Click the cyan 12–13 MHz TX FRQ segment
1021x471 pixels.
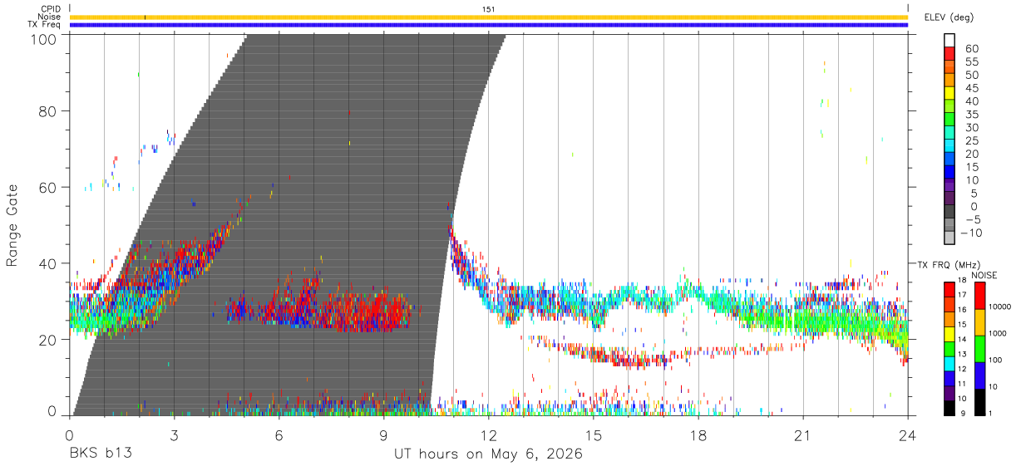tap(949, 362)
